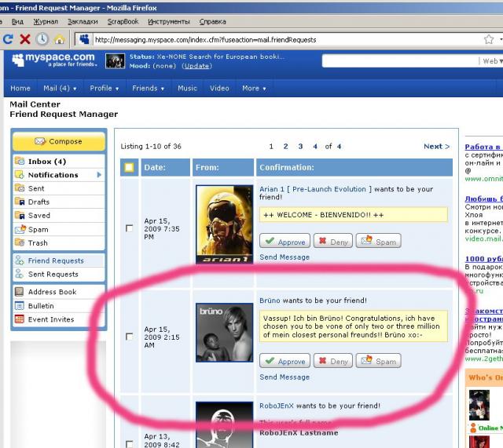Open the Web search type dropdown
The height and width of the screenshot is (448, 503).
493,61
